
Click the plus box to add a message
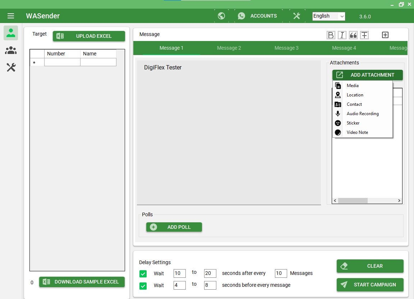(385, 35)
